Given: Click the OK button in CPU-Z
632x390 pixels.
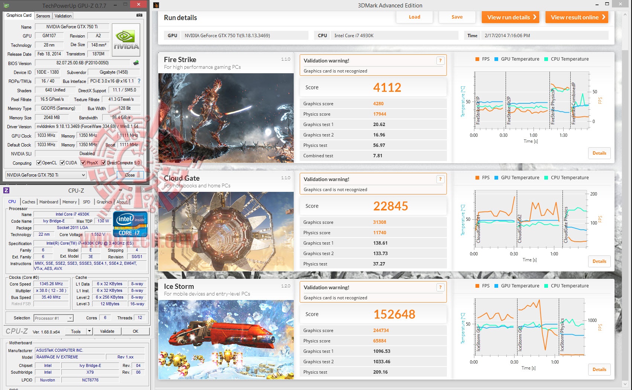Looking at the screenshot, I should tap(136, 331).
